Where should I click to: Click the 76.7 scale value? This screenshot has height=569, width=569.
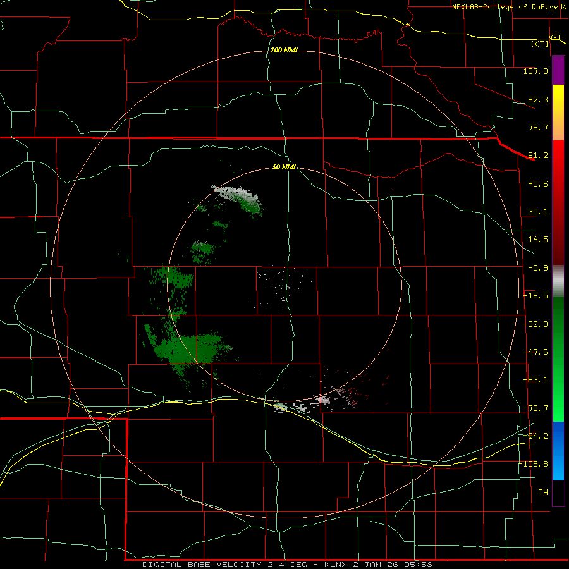(538, 127)
